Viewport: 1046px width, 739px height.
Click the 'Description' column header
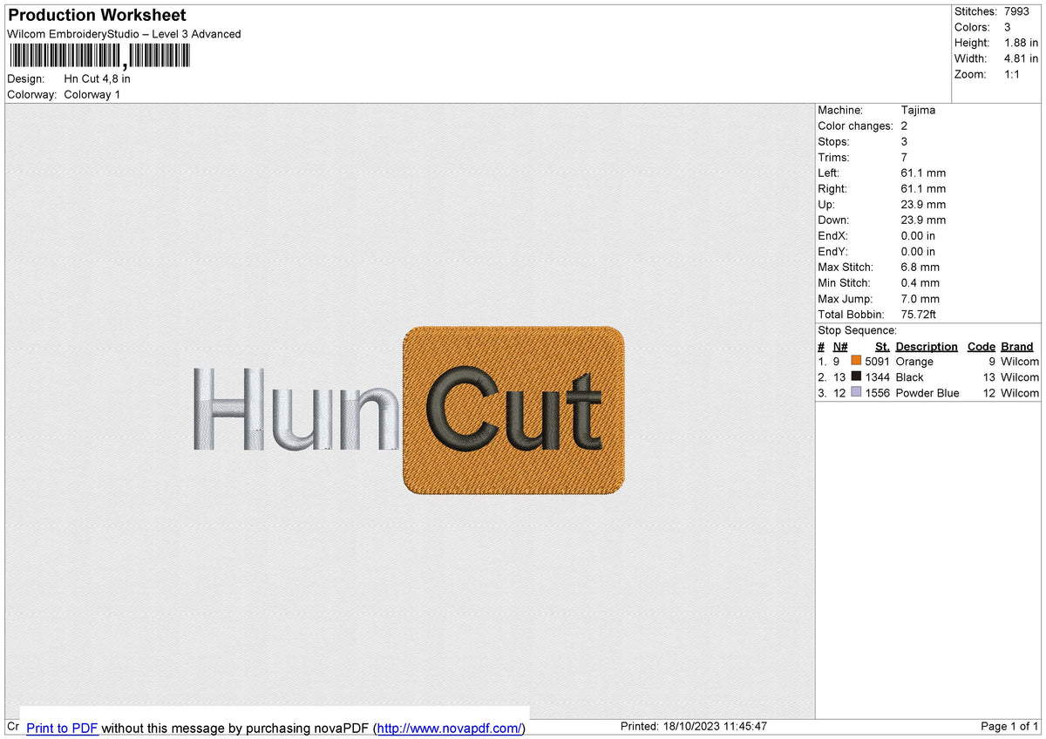pos(927,346)
